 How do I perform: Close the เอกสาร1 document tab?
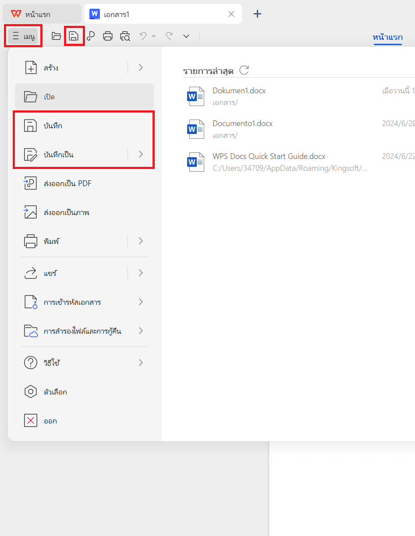[x=231, y=14]
